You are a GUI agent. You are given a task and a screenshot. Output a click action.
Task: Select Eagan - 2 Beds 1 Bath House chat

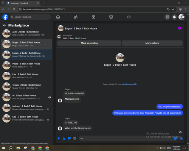[26, 55]
